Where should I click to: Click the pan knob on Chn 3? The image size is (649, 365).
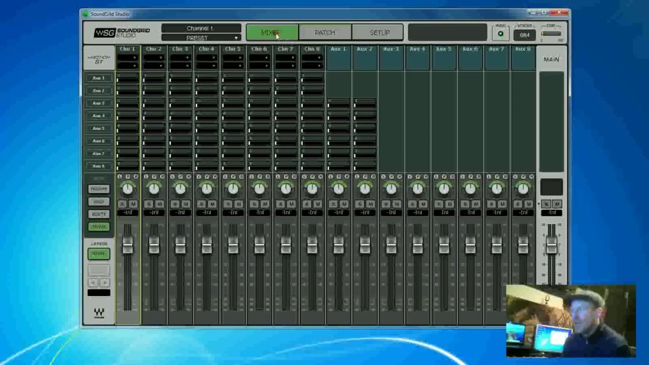(x=180, y=189)
